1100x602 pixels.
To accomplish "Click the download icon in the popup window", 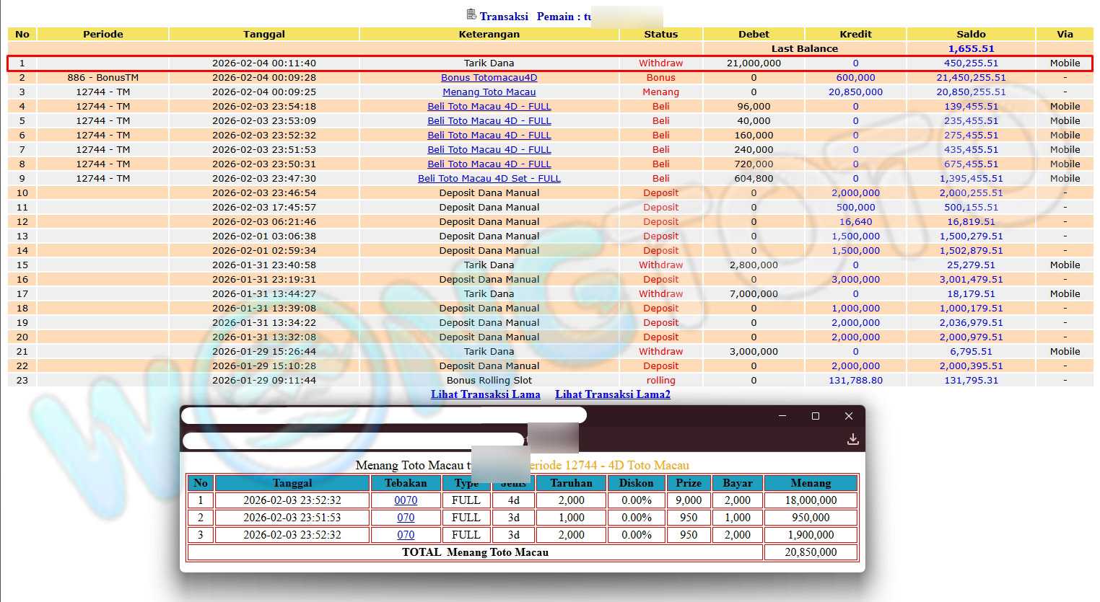I will click(x=852, y=439).
